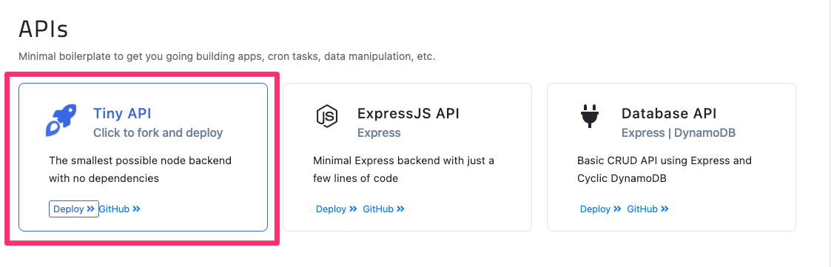Click the 'Minimal Express backend' description text
The image size is (831, 267).
(404, 169)
